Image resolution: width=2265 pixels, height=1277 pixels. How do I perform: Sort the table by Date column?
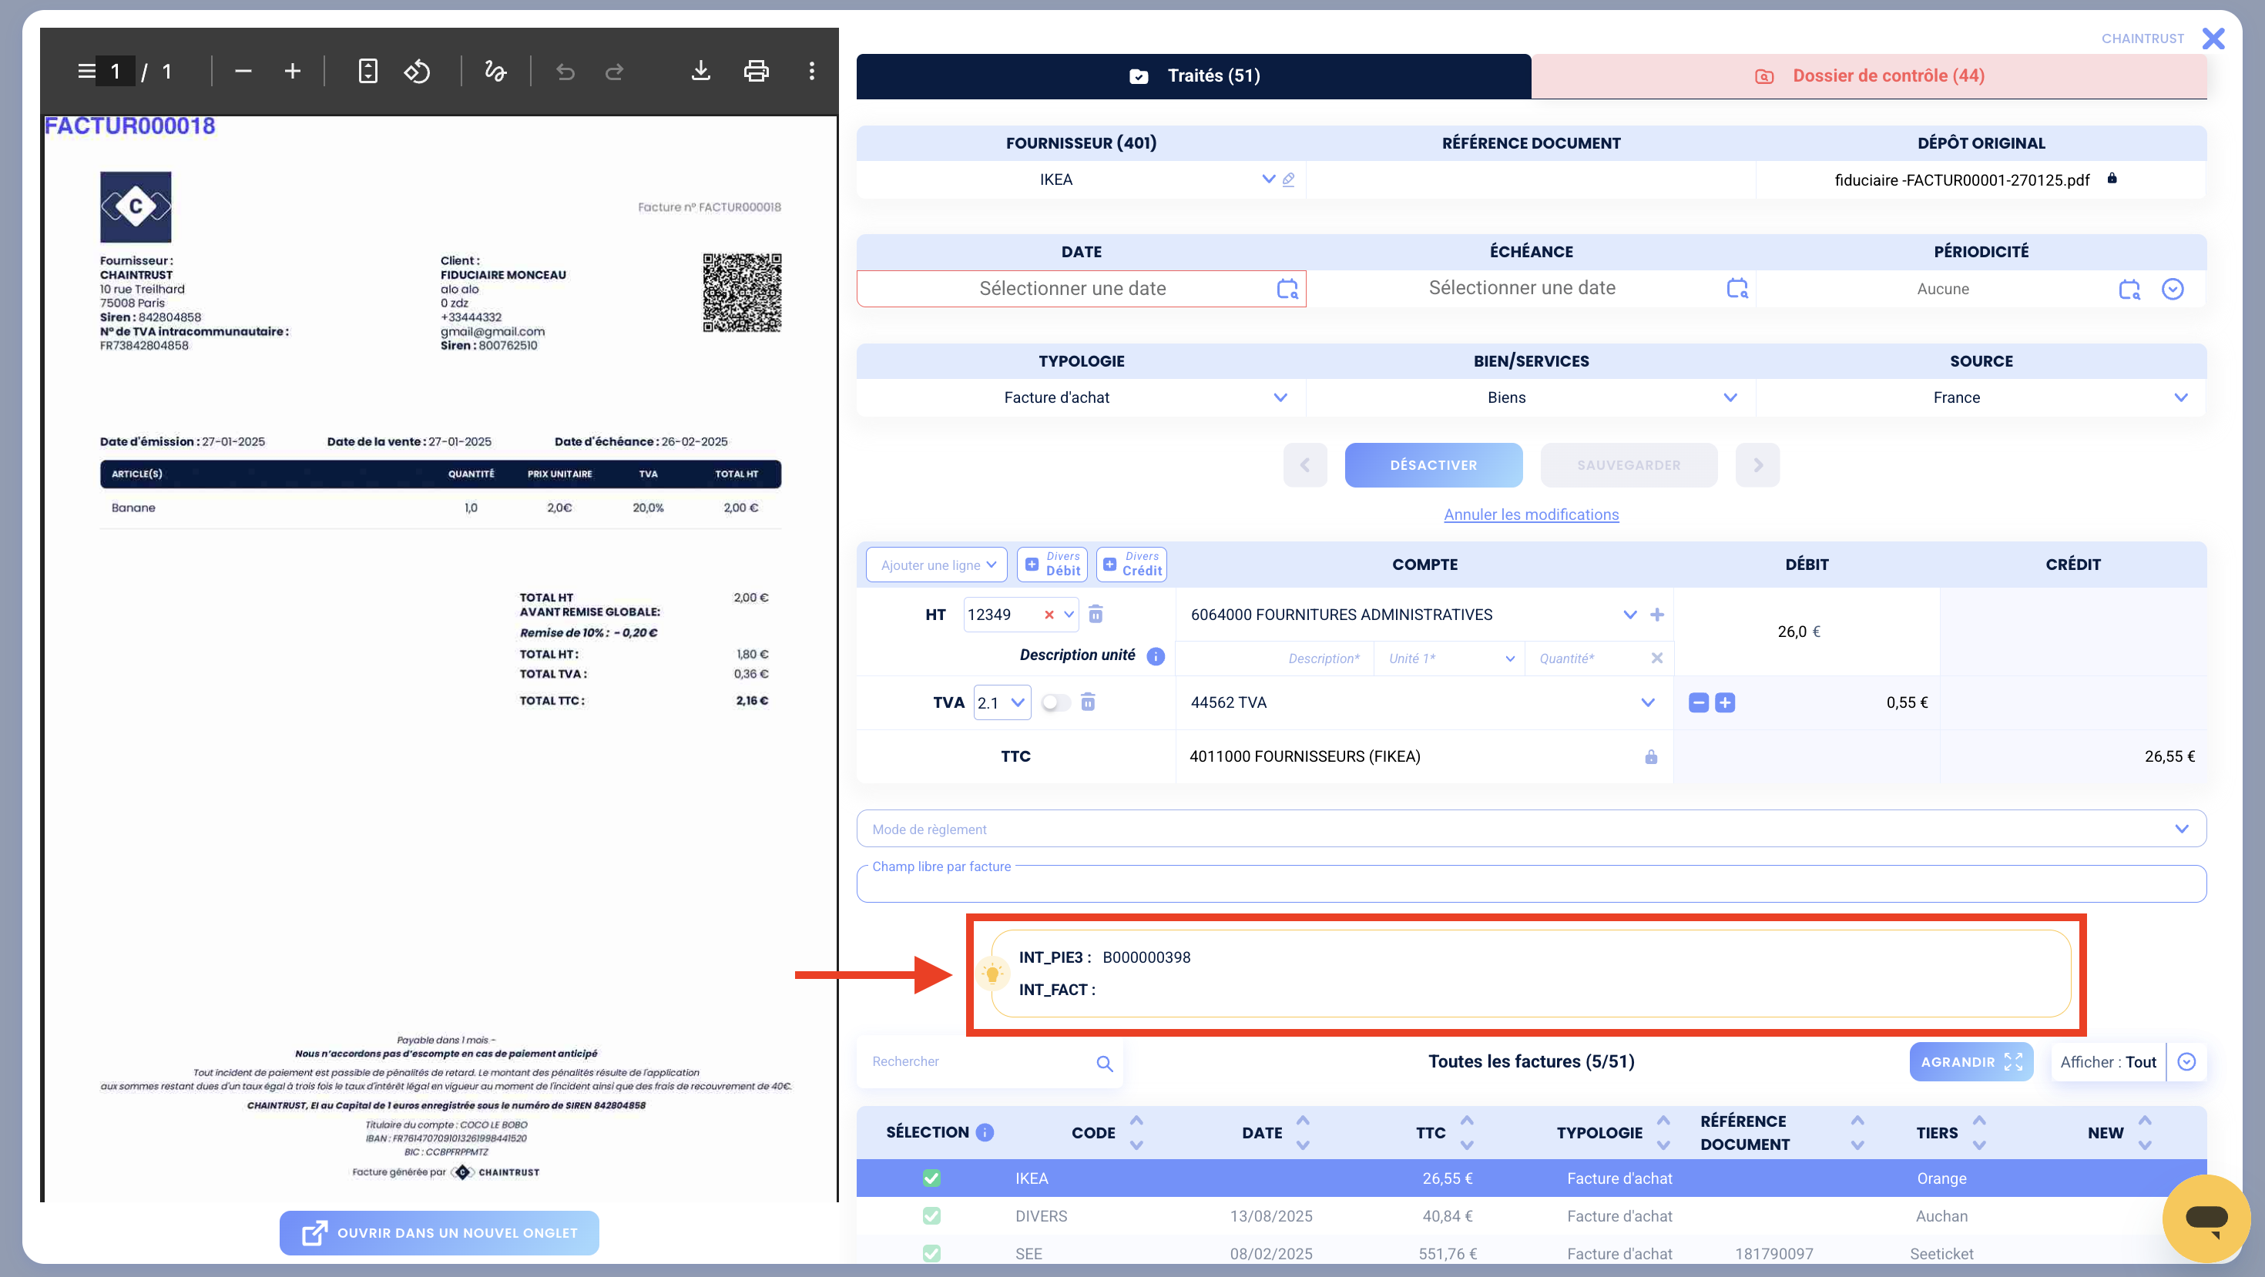(1302, 1133)
